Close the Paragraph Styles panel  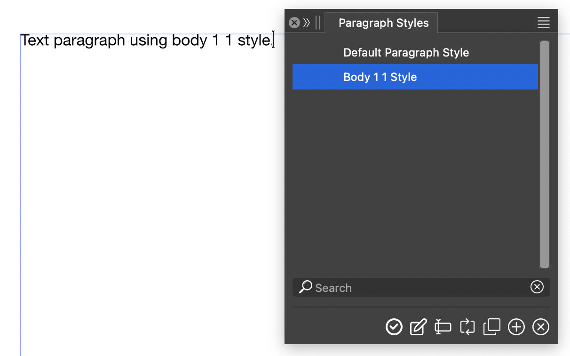tap(294, 23)
